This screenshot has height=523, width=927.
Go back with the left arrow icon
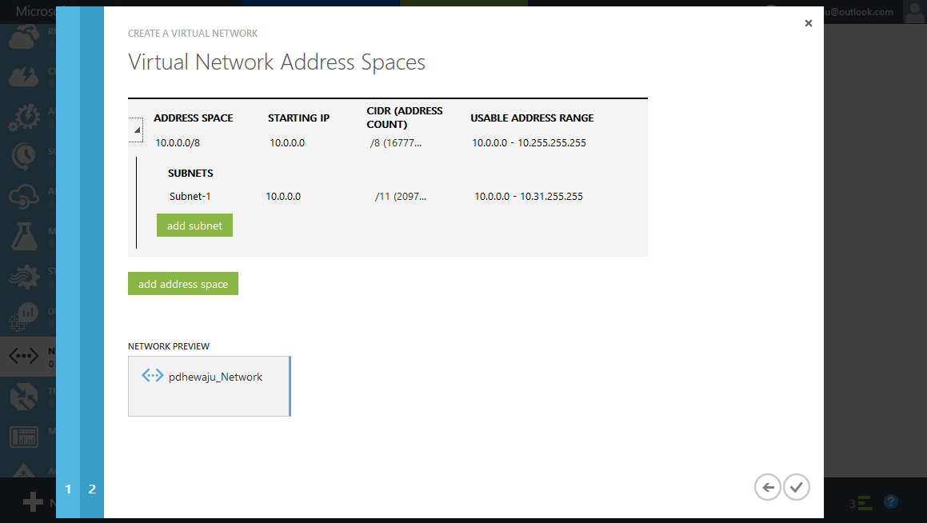coord(767,488)
